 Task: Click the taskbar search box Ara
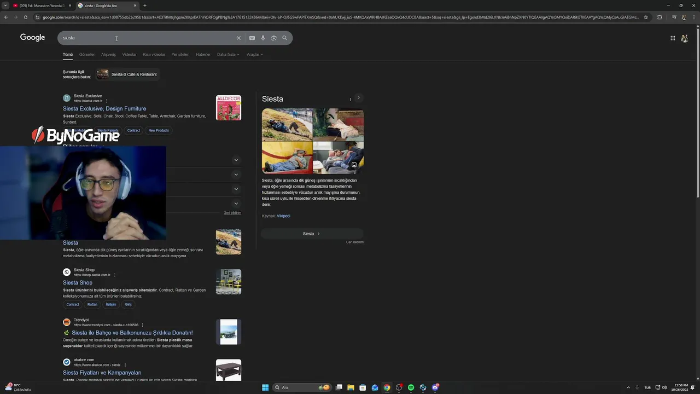(x=302, y=387)
